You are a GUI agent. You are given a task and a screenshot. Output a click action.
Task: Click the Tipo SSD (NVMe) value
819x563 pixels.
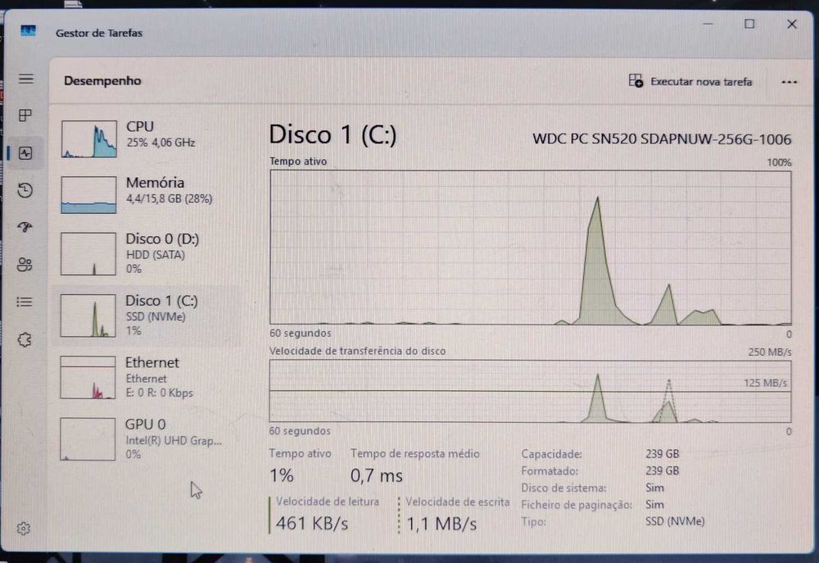pos(675,521)
